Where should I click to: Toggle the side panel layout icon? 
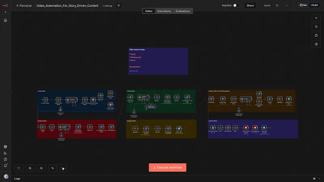coord(316,44)
